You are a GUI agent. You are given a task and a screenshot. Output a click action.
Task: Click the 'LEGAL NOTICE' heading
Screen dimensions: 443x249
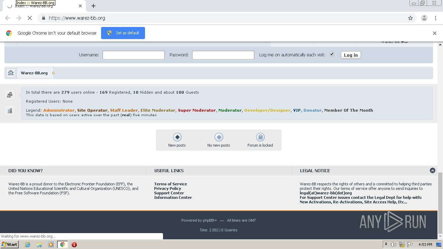315,170
